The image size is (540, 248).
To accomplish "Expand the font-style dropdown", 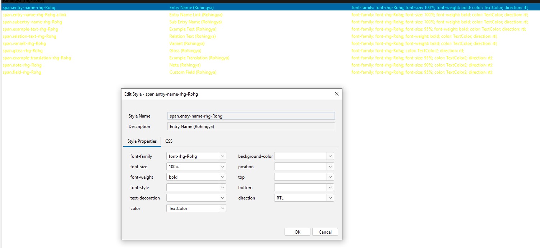I will 222,187.
